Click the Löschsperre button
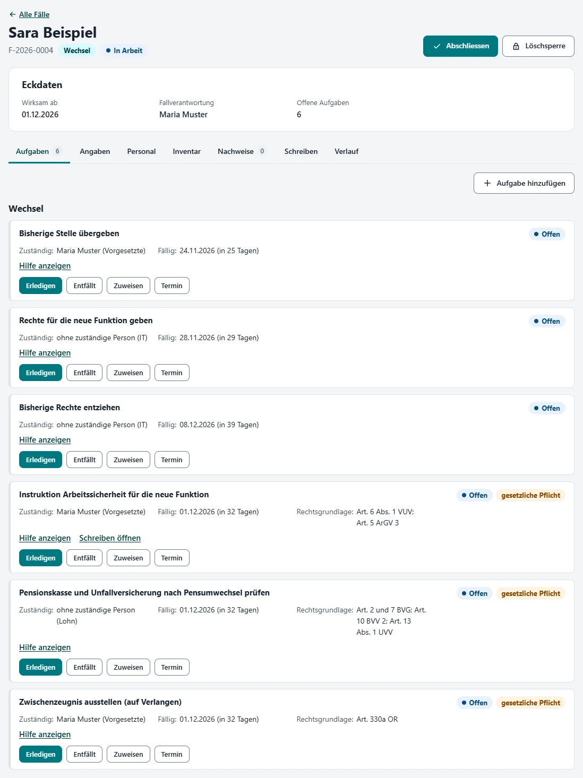Viewport: 583px width, 778px height. coord(538,46)
